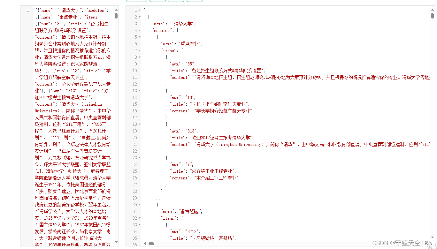Click the rightmost green button at top
Viewport: 437px width, 249px height.
point(194,1)
